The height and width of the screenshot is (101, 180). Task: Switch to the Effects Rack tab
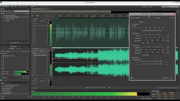(13, 47)
